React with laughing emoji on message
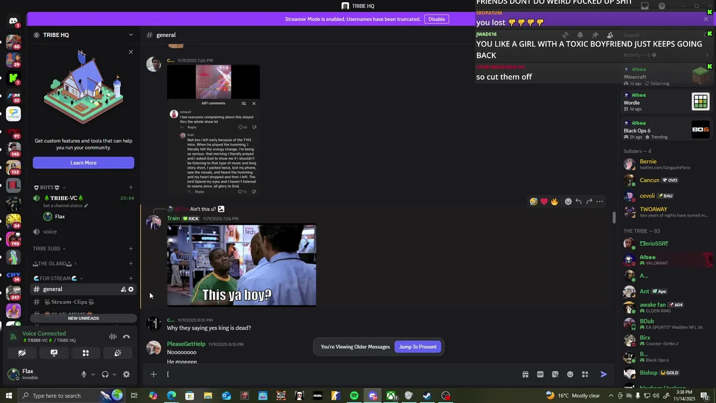The height and width of the screenshot is (403, 716). click(534, 201)
